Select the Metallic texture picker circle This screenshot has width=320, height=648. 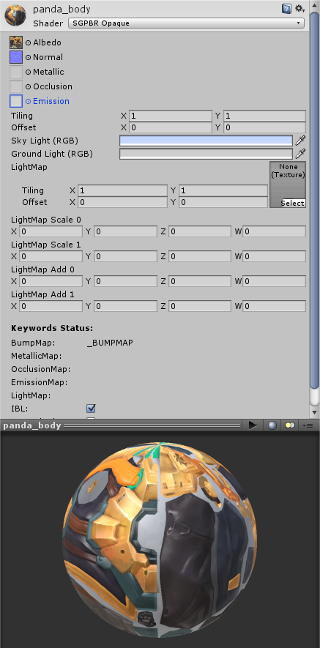[x=28, y=72]
